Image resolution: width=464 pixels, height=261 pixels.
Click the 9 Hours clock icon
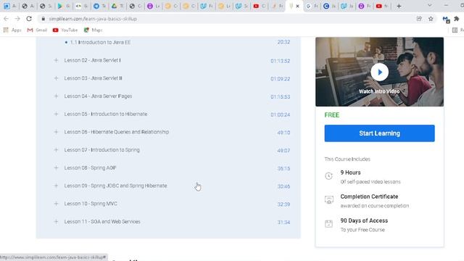click(328, 175)
